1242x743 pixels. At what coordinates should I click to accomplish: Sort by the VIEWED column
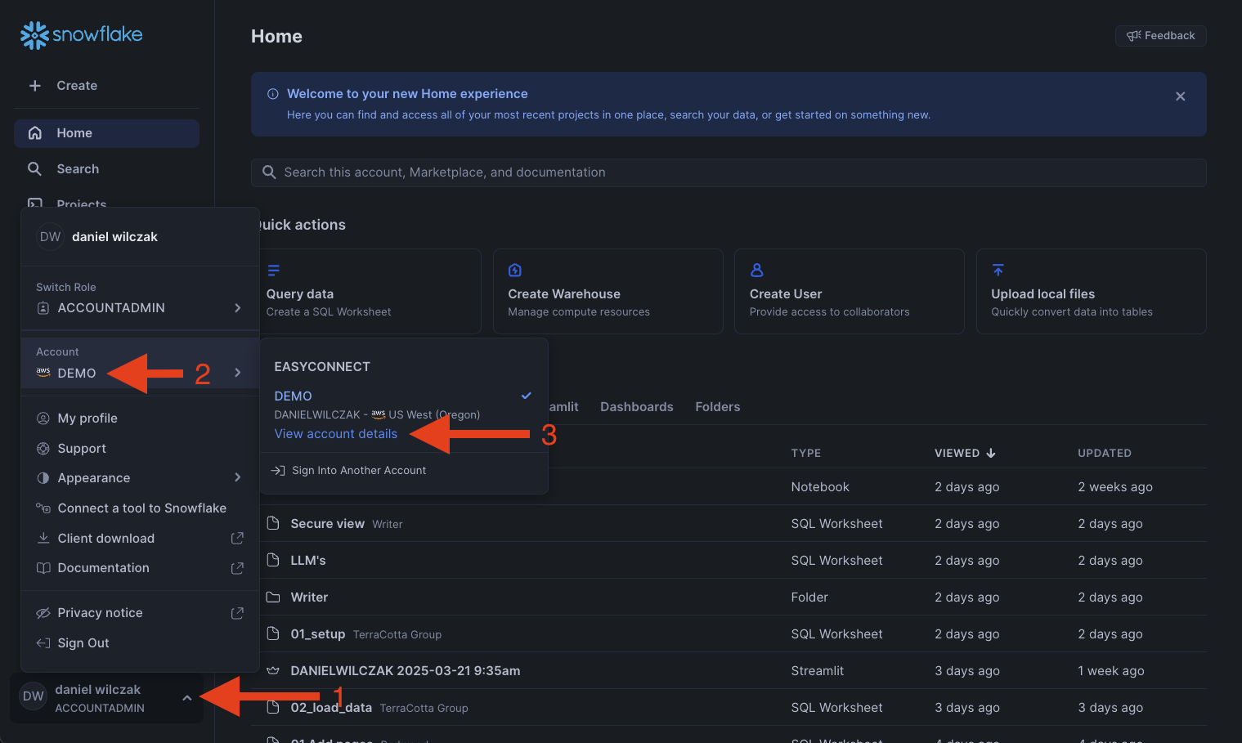coord(965,454)
